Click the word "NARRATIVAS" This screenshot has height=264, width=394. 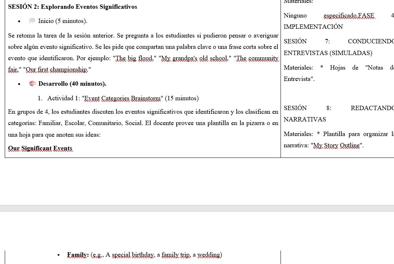[x=305, y=120]
